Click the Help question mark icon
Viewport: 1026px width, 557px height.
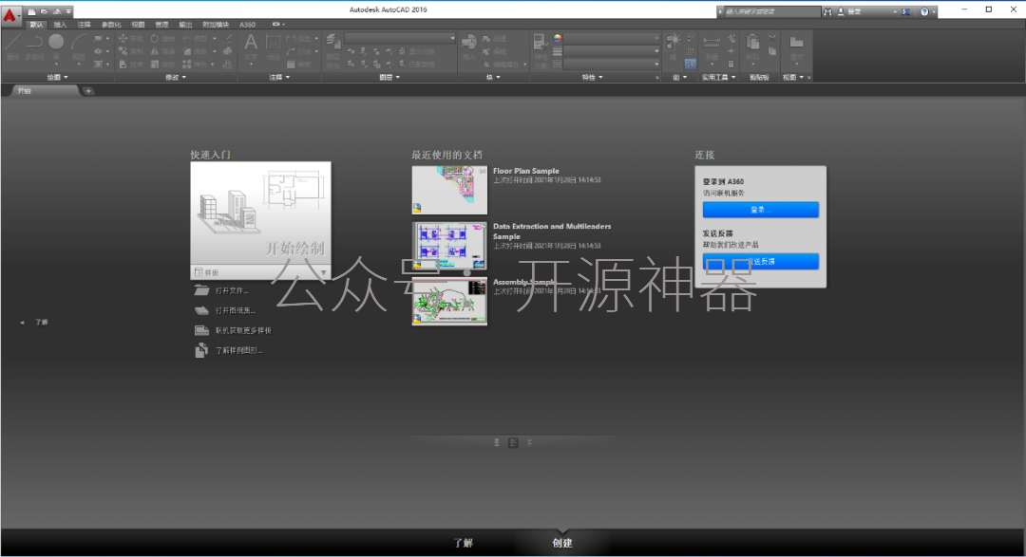pyautogui.click(x=924, y=11)
